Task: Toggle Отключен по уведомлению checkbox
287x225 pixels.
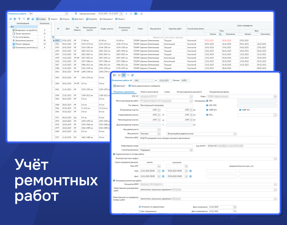Action: coord(140,207)
